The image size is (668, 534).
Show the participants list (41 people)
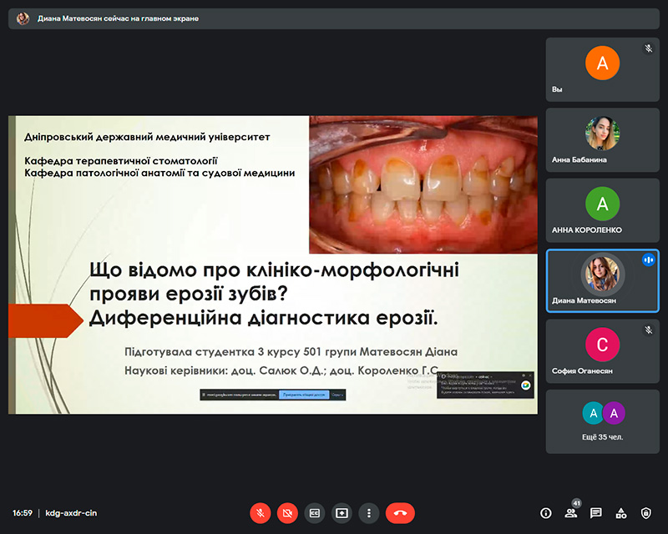coord(571,513)
